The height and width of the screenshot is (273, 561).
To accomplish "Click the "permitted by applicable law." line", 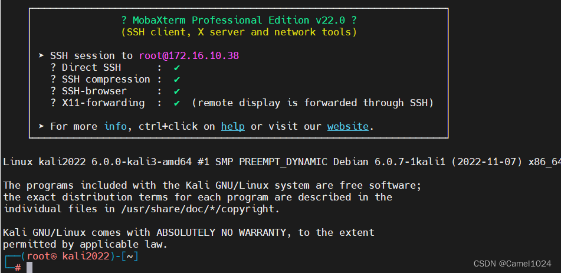I will click(x=85, y=245).
